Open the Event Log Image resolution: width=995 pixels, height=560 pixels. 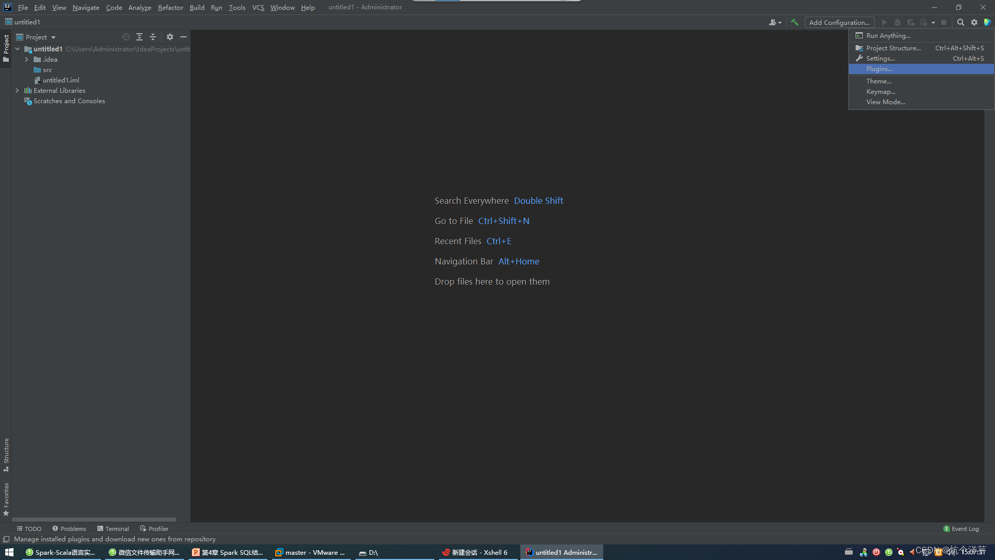(965, 528)
